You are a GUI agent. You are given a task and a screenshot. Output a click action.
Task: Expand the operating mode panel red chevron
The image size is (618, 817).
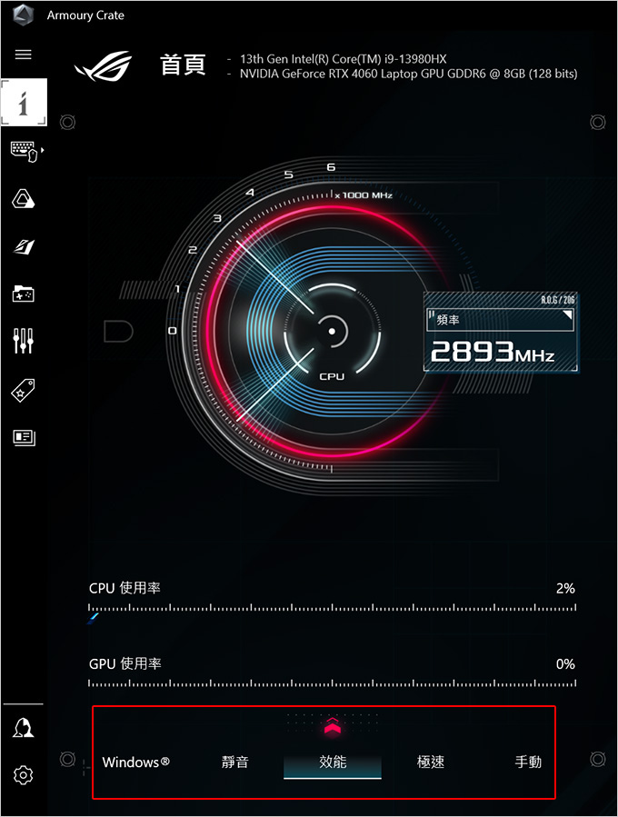click(x=333, y=725)
